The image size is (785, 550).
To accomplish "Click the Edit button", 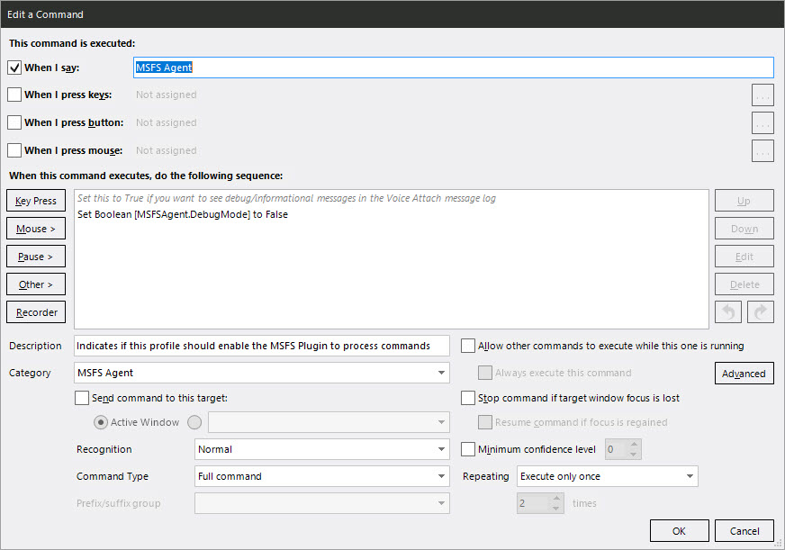I will 744,257.
